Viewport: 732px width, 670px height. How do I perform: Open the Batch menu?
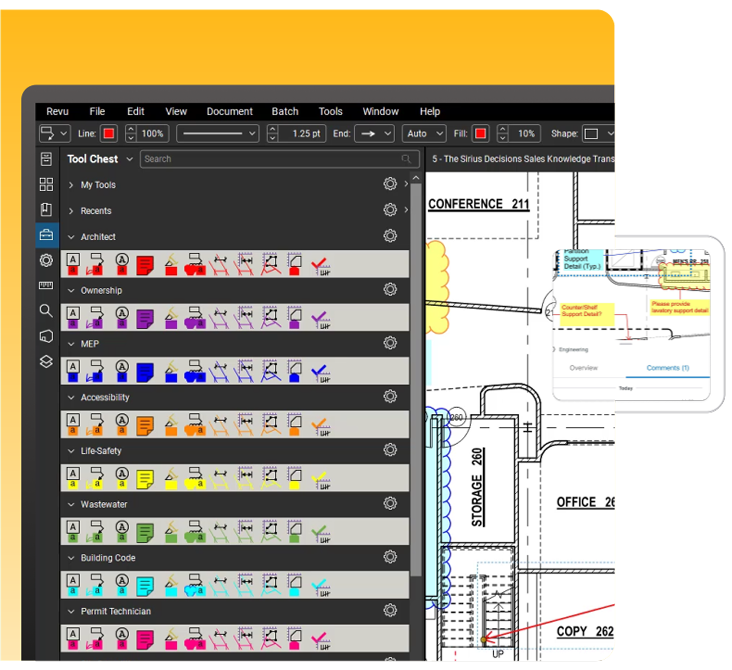[x=285, y=112]
